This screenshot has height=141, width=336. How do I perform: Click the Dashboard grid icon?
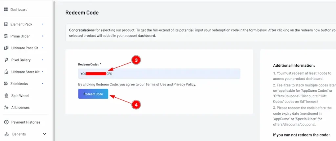coord(6,10)
